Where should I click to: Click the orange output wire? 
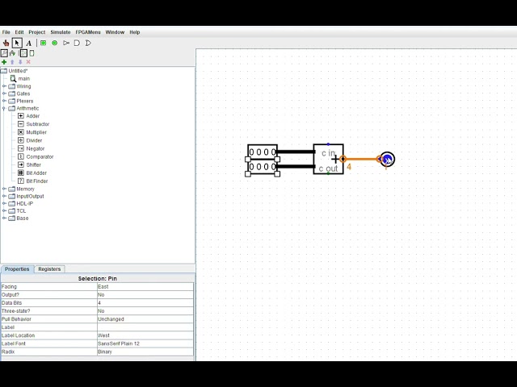tap(361, 160)
